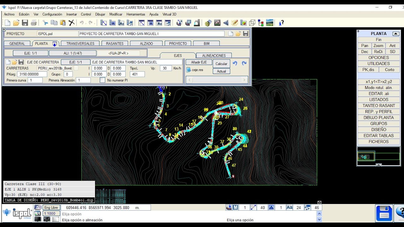Click the landscape view icon in the toolbar
The width and height of the screenshot is (404, 227).
point(270,23)
